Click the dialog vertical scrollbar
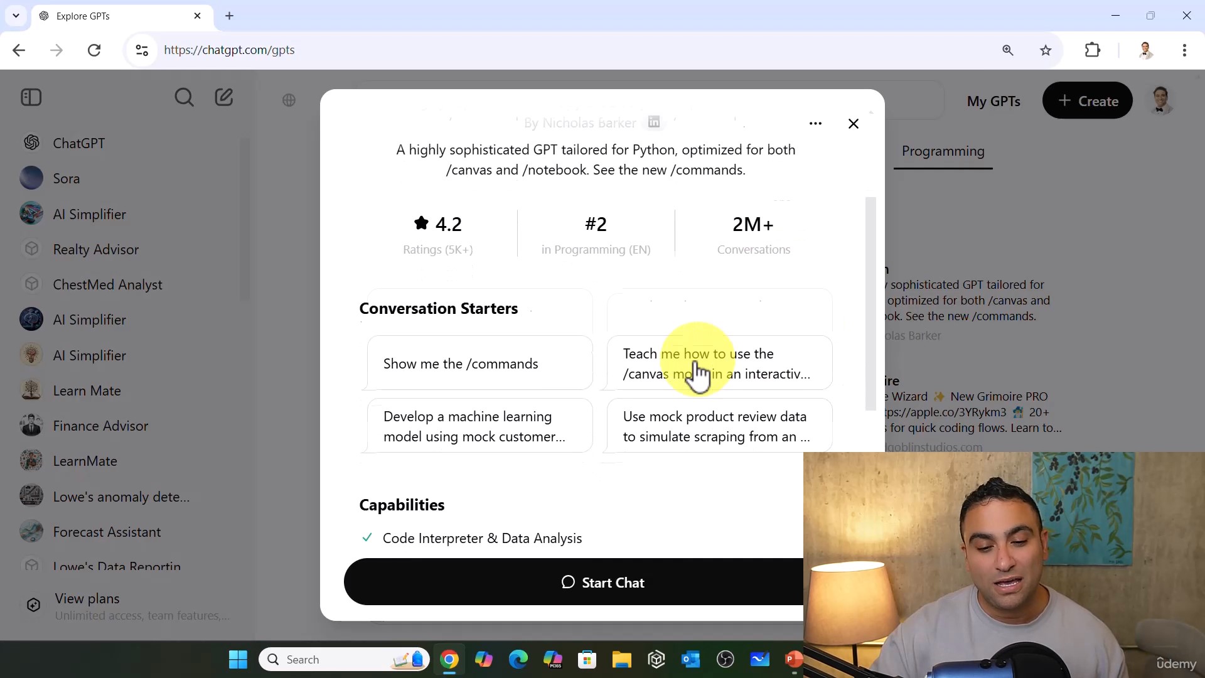 click(870, 304)
